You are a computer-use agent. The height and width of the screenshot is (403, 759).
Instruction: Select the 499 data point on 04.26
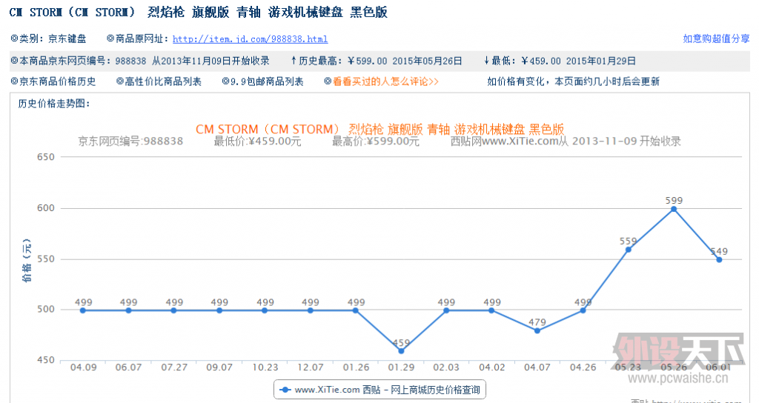[583, 310]
